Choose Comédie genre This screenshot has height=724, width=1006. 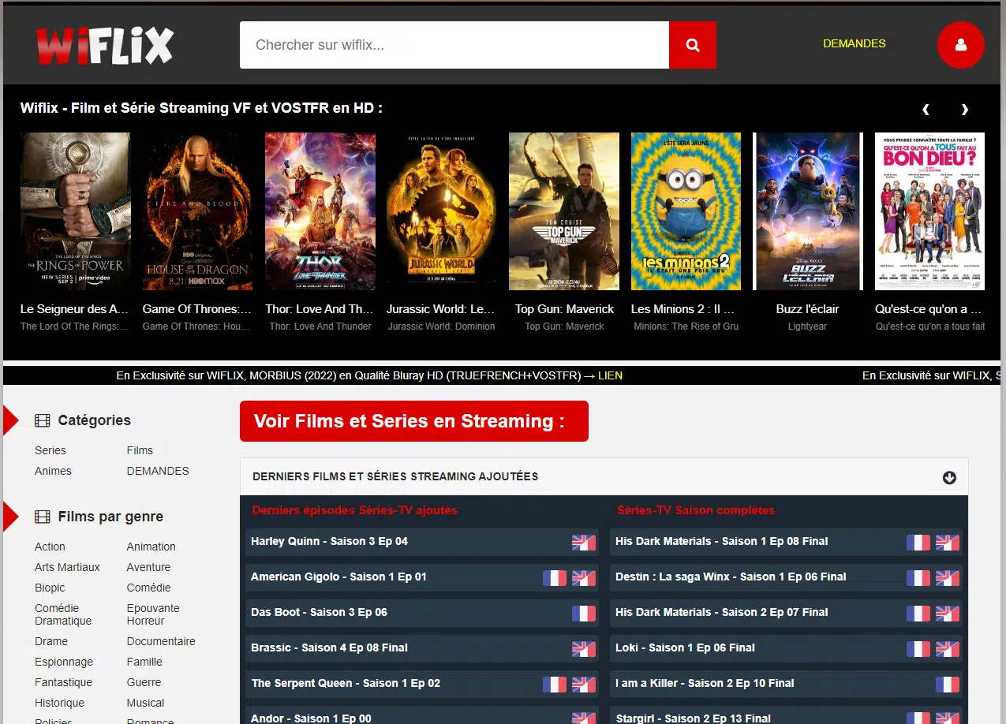pyautogui.click(x=148, y=588)
